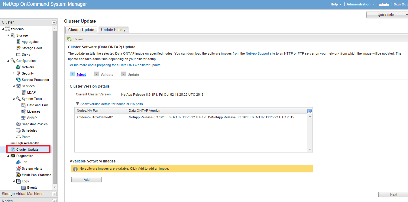This screenshot has width=408, height=202.
Task: Click the down arrow of the version table scrollbar
Action: coord(310,149)
